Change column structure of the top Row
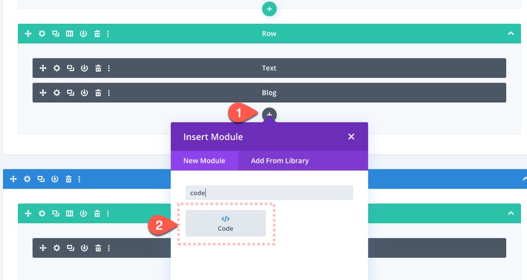The width and height of the screenshot is (527, 280). 69,34
